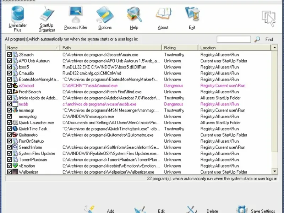Screen dimensions: 284x213
Task: Open the Uninstaller Plus tool
Action: coord(17,19)
